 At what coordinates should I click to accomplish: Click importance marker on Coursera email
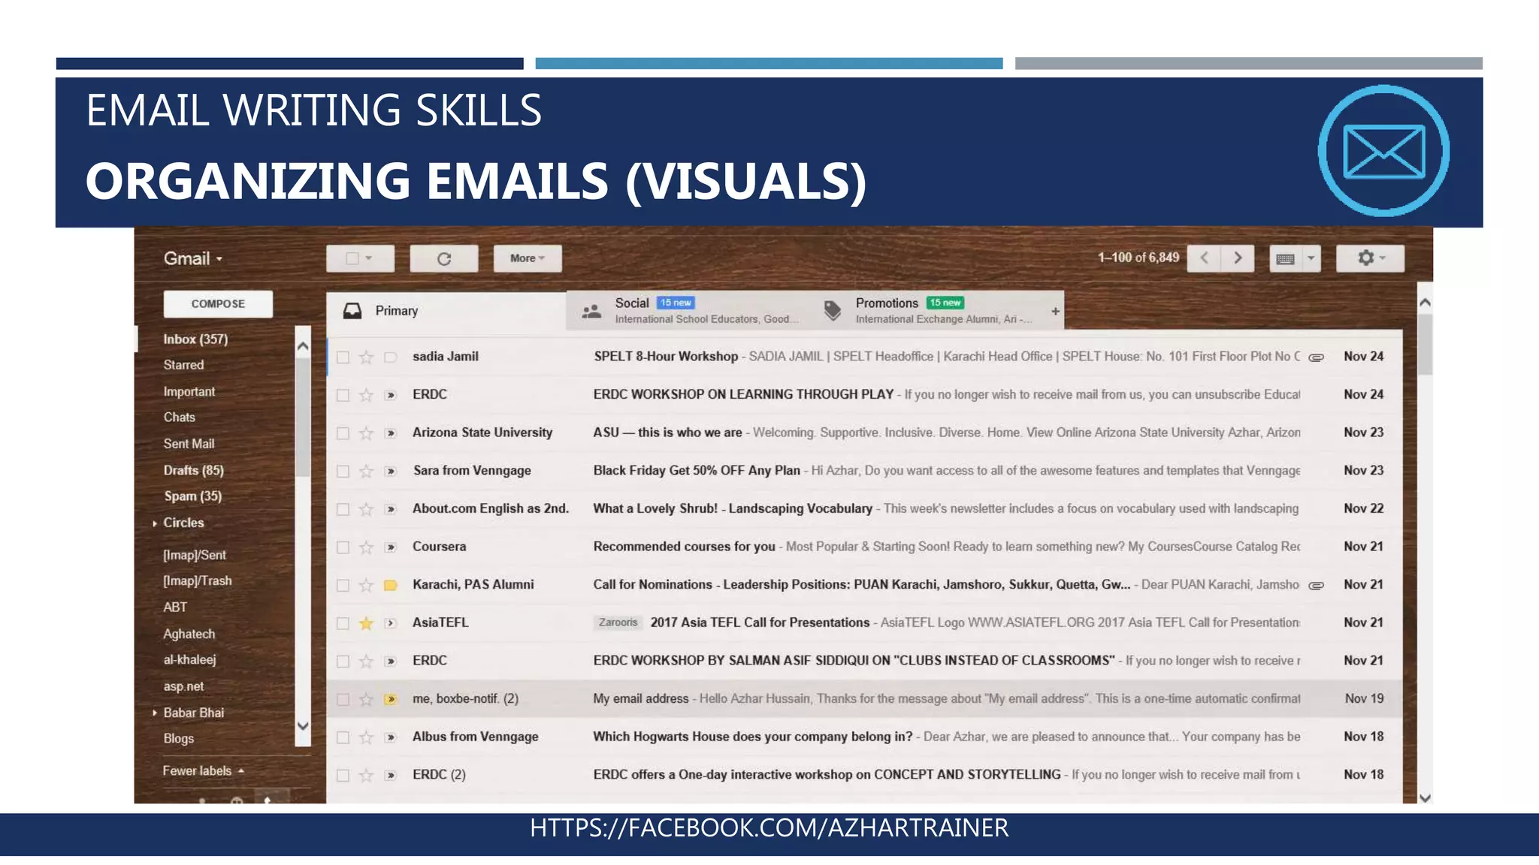[391, 547]
